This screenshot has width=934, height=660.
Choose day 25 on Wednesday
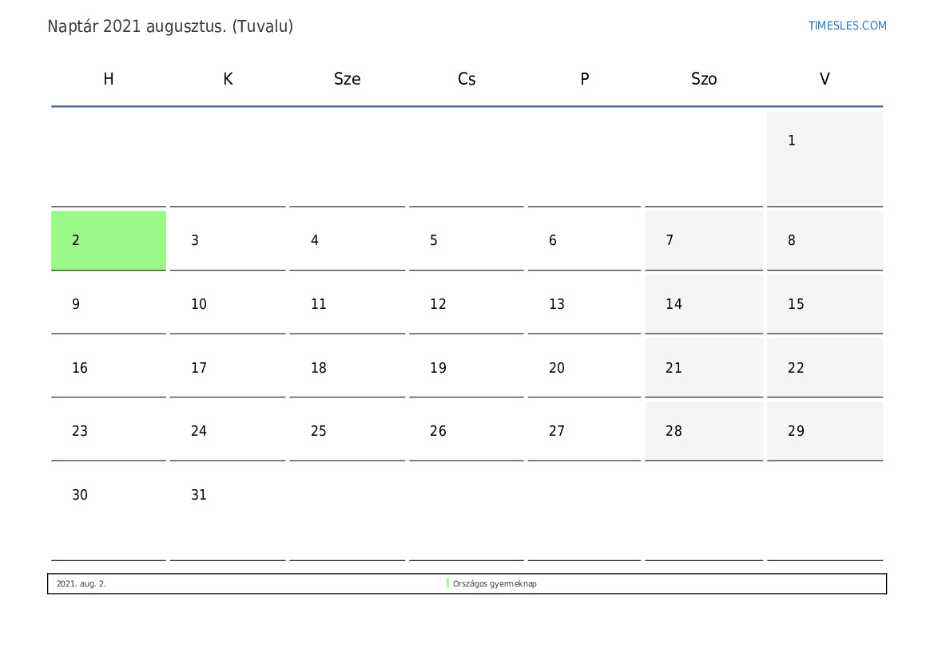click(x=347, y=431)
